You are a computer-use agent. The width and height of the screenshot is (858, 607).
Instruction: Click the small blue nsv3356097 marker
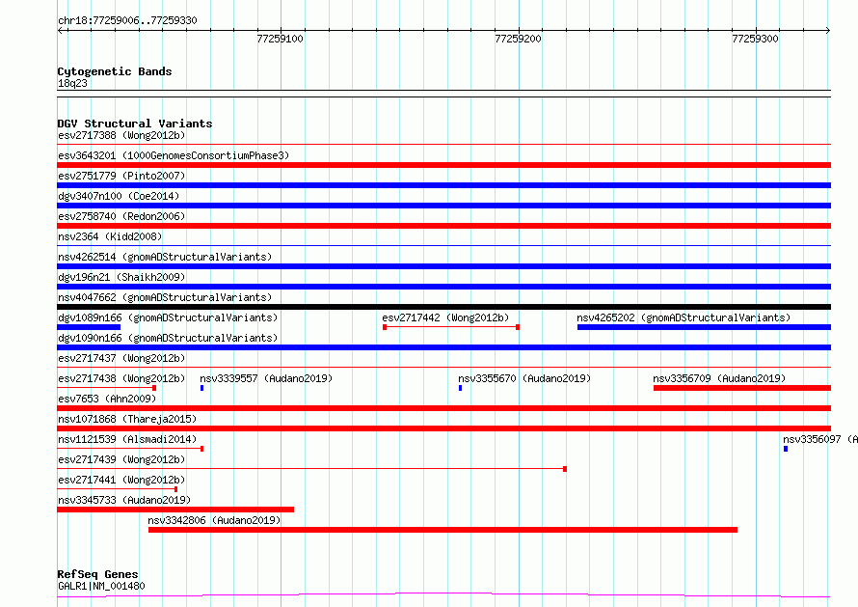(786, 449)
